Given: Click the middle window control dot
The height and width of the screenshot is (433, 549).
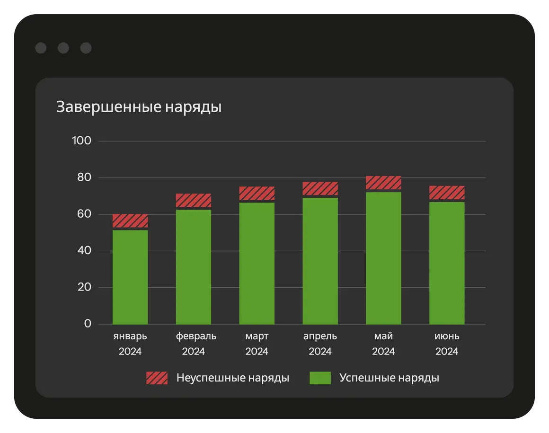Looking at the screenshot, I should click(63, 48).
